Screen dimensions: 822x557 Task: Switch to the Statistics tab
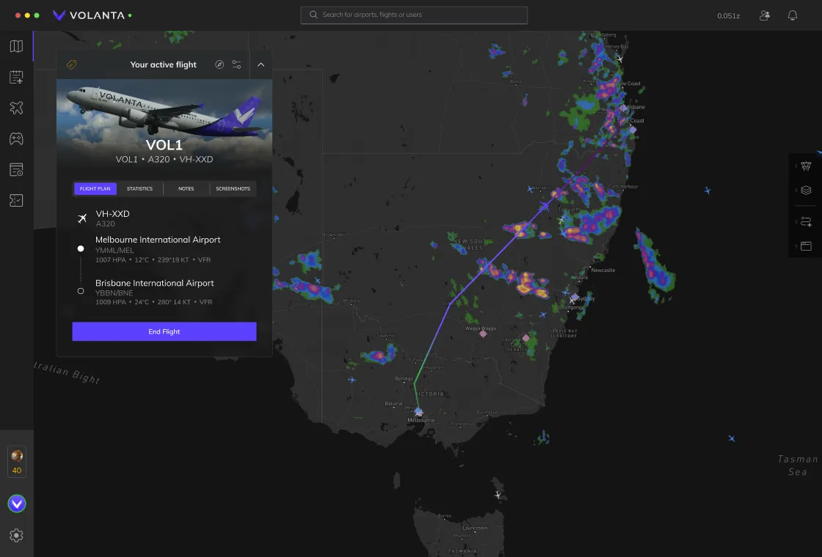click(140, 188)
